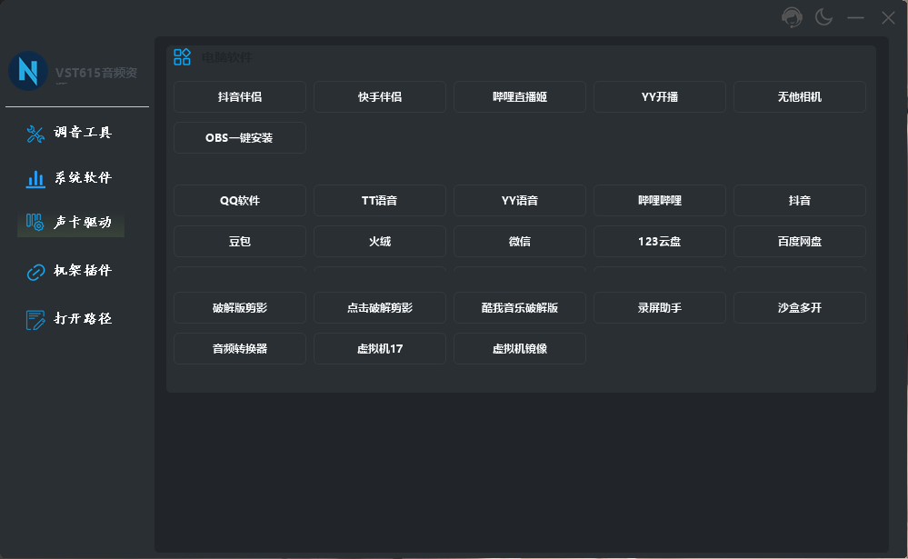Open 酷我音乐破解版 button

(x=519, y=307)
